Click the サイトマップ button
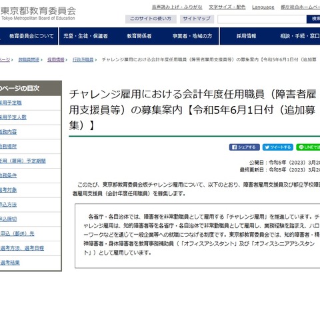Screen dimensions: 320x320 point(197,19)
